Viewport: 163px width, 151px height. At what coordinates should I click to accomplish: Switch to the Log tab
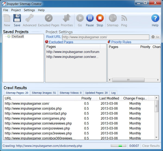click(x=113, y=93)
